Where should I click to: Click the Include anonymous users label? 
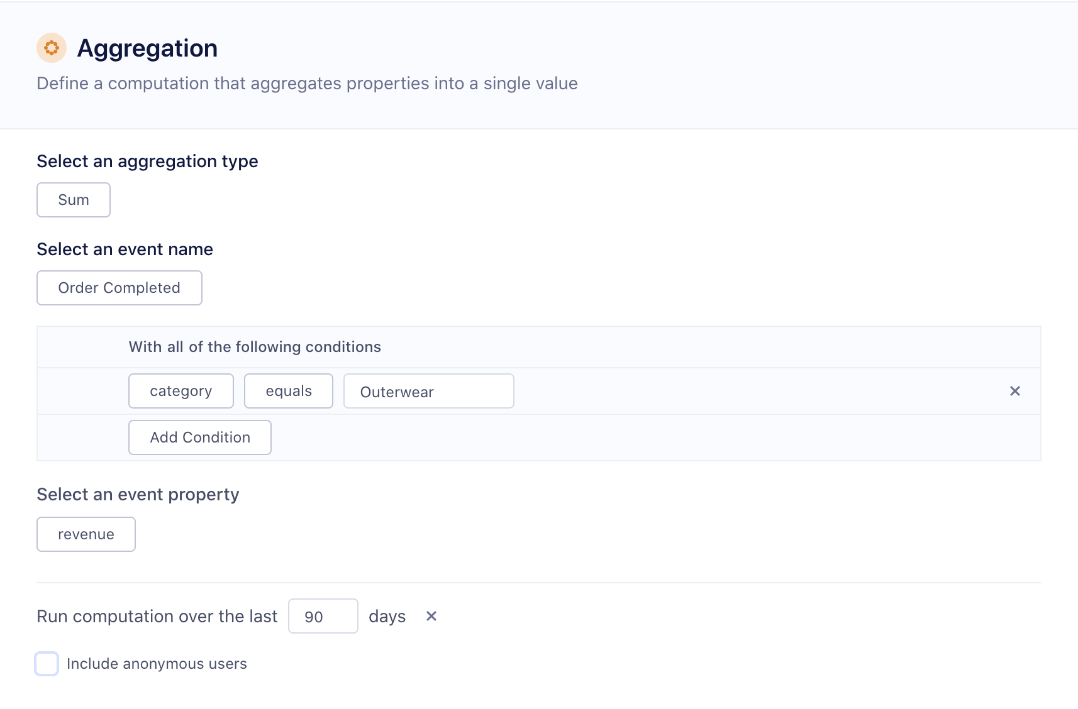point(157,664)
